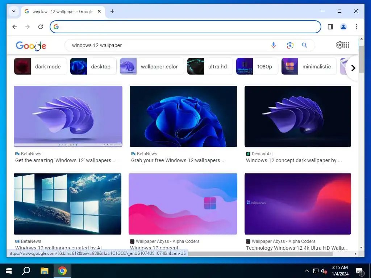
Task: Open the light purple bloom wallpaper thumbnail
Action: [68, 116]
